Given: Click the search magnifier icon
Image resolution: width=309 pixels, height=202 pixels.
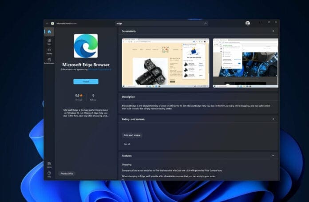Looking at the screenshot, I should [205, 23].
